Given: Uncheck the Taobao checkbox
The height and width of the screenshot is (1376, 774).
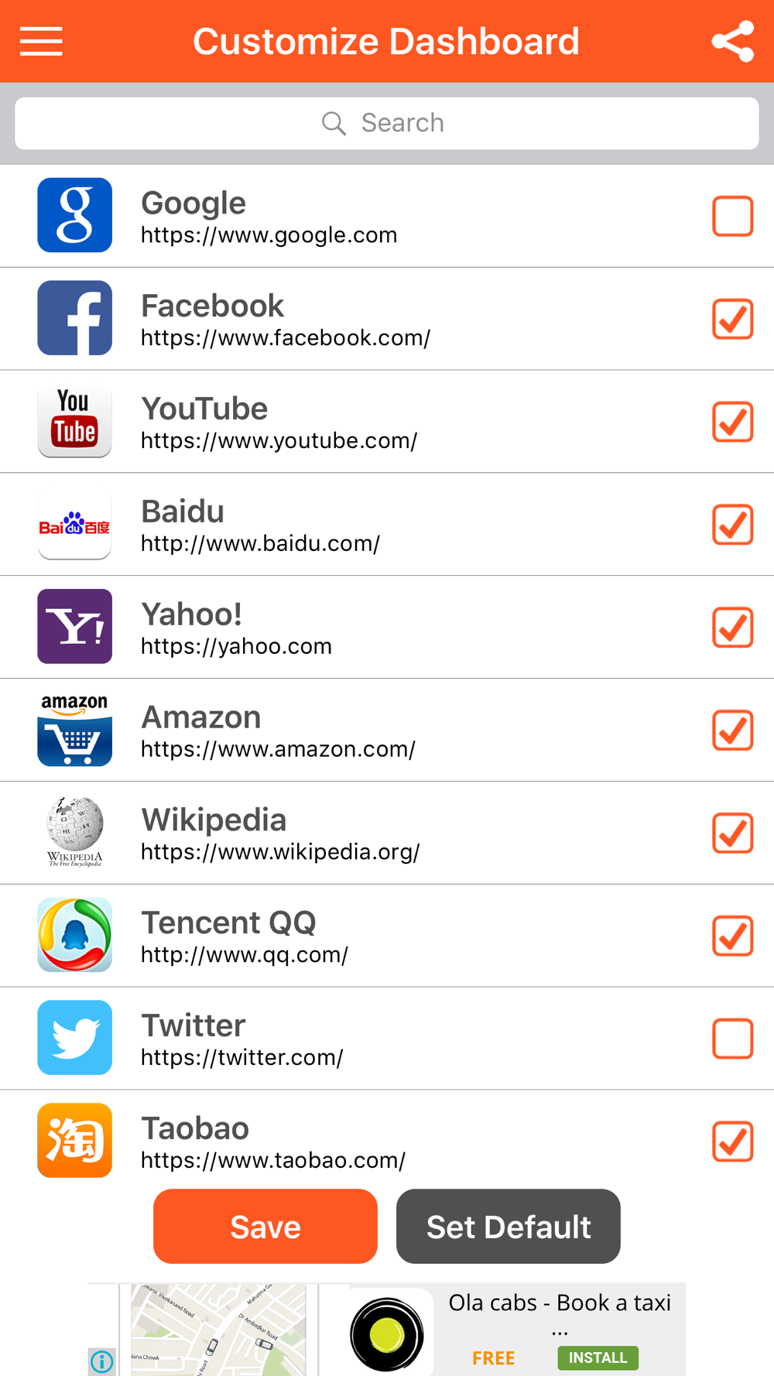Looking at the screenshot, I should (732, 1142).
